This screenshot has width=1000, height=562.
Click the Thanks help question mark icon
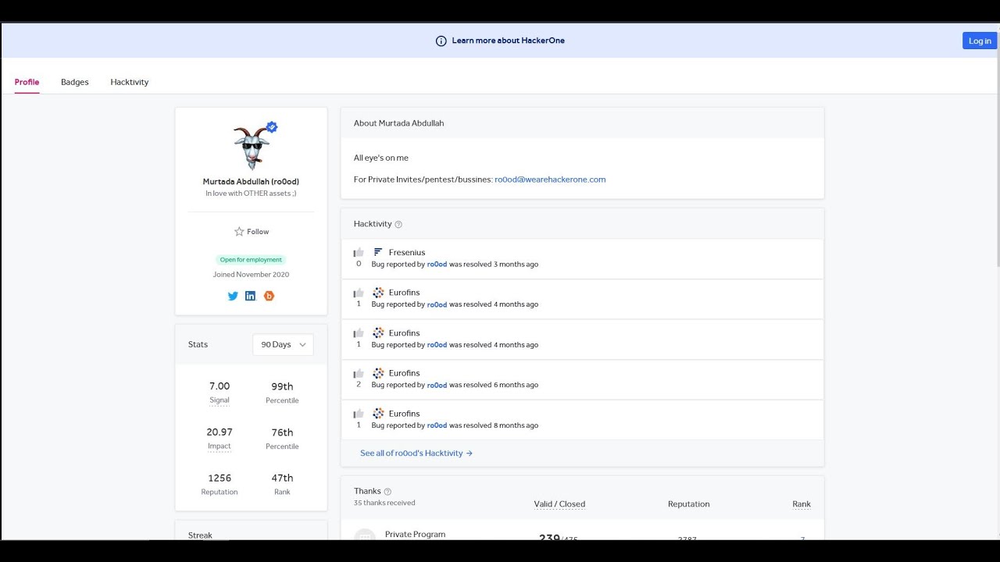click(x=387, y=492)
